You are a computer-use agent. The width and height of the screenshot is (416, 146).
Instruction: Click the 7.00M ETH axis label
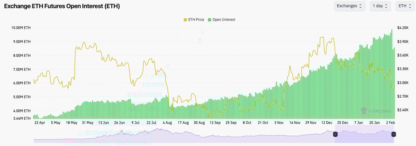pyautogui.click(x=21, y=70)
